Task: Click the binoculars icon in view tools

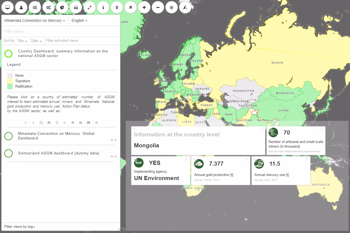Action: pos(49,123)
